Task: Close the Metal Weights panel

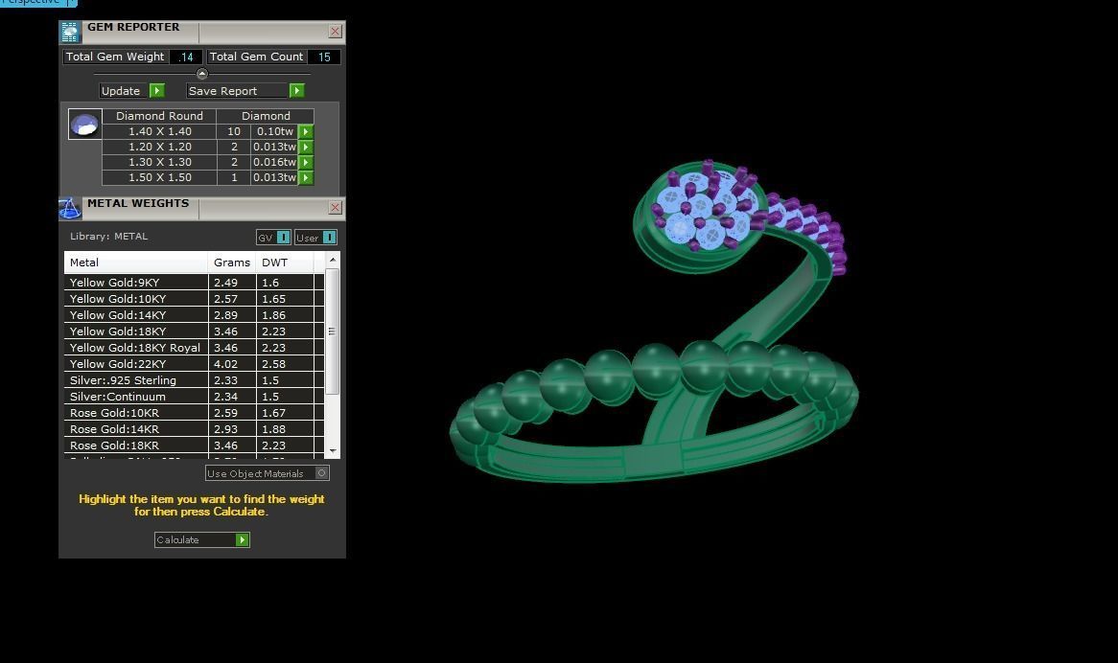Action: tap(336, 207)
